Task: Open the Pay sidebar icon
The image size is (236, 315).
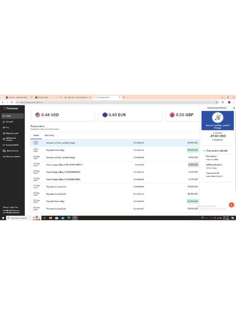Action: pos(4,127)
